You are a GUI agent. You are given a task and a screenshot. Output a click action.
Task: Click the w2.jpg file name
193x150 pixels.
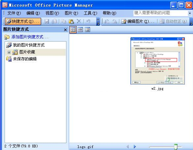[157, 89]
